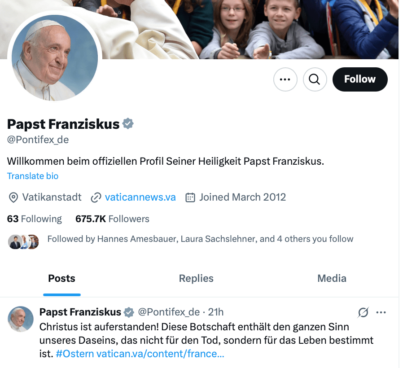
Task: Open the vaticannews.va website link
Action: [140, 197]
